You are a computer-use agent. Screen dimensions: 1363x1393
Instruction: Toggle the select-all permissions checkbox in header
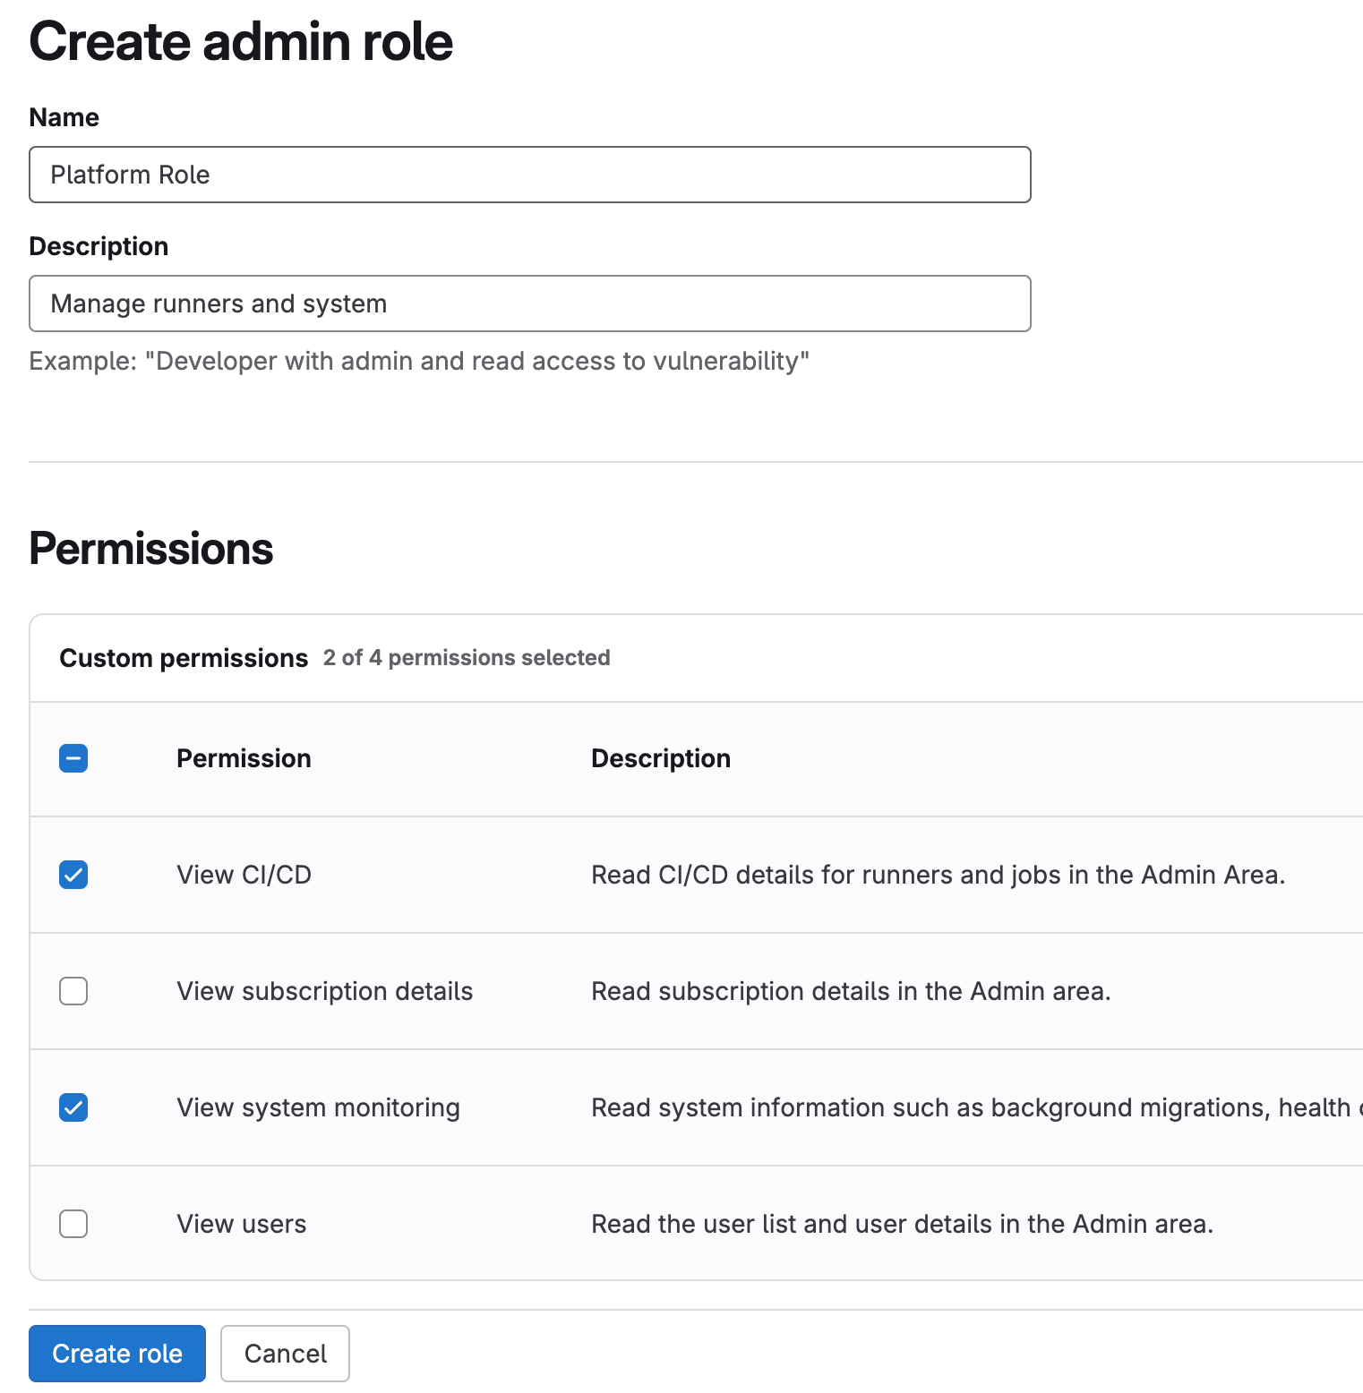pos(73,758)
